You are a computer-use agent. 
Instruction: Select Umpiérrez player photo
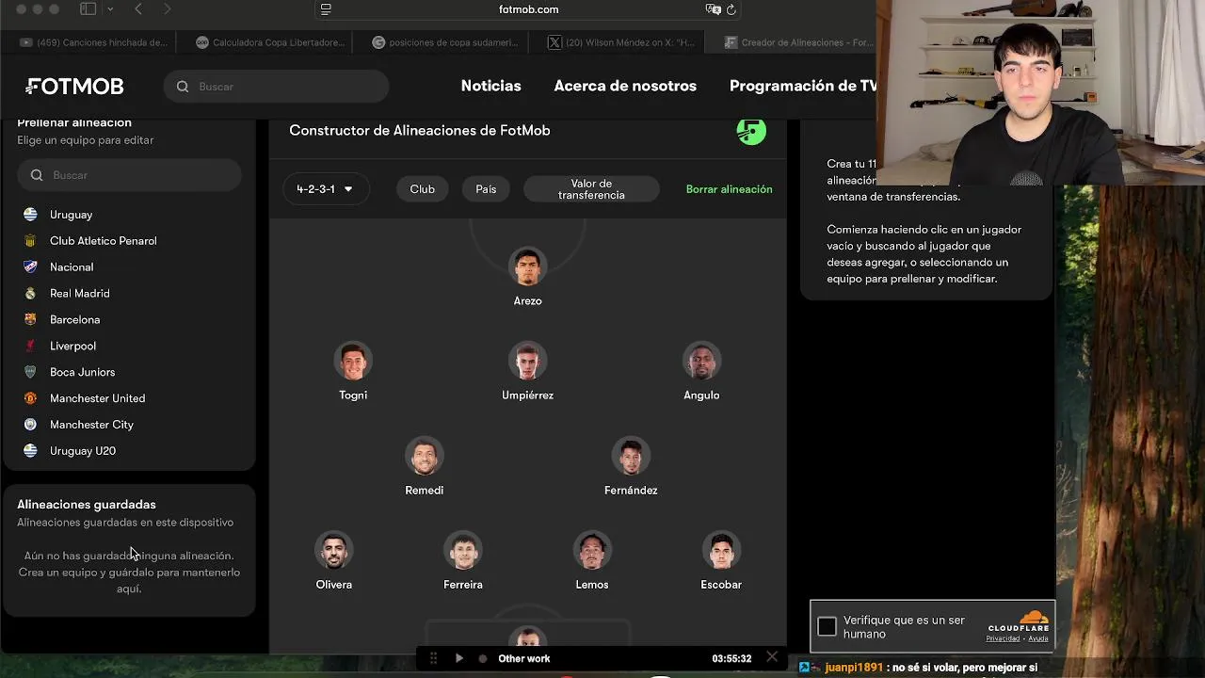coord(528,361)
